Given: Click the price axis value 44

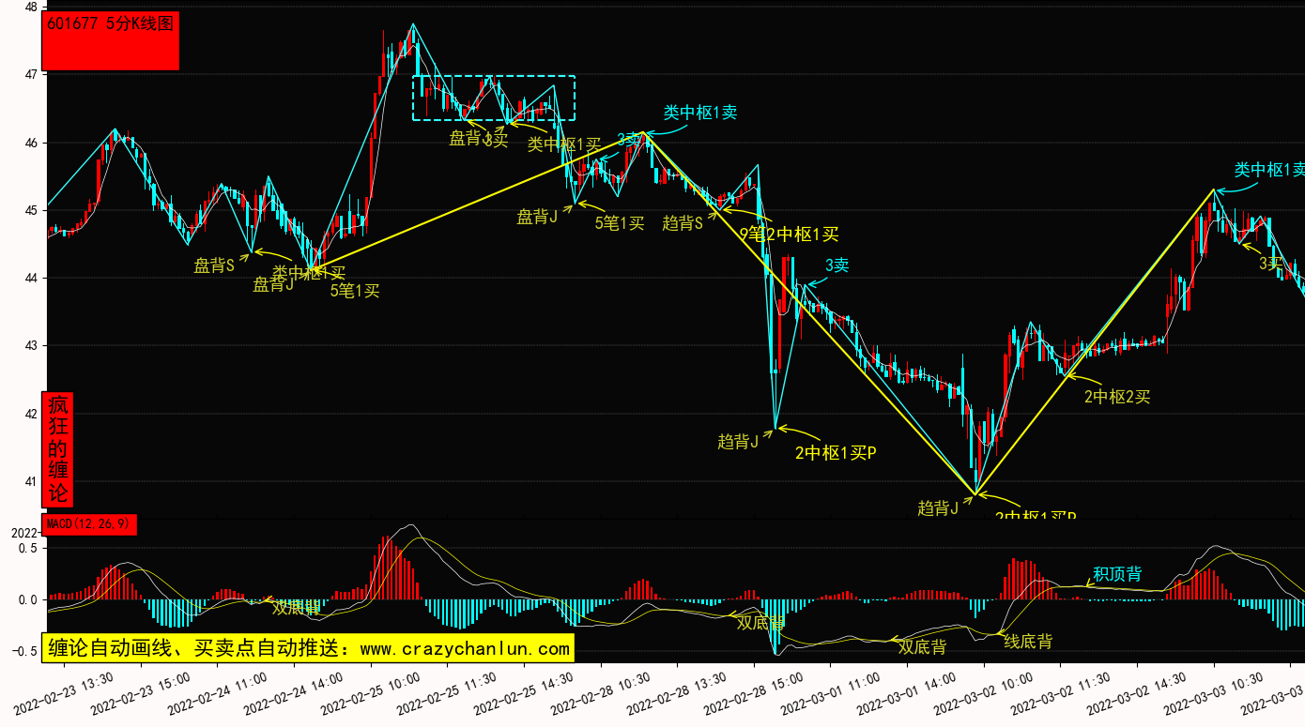Looking at the screenshot, I should (x=31, y=279).
